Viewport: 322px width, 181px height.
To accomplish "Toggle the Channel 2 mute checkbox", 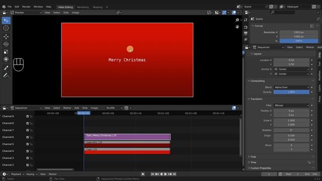I will (x=28, y=165).
